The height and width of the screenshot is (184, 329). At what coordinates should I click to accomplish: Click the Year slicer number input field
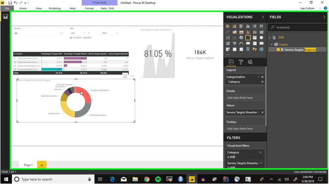[93, 33]
